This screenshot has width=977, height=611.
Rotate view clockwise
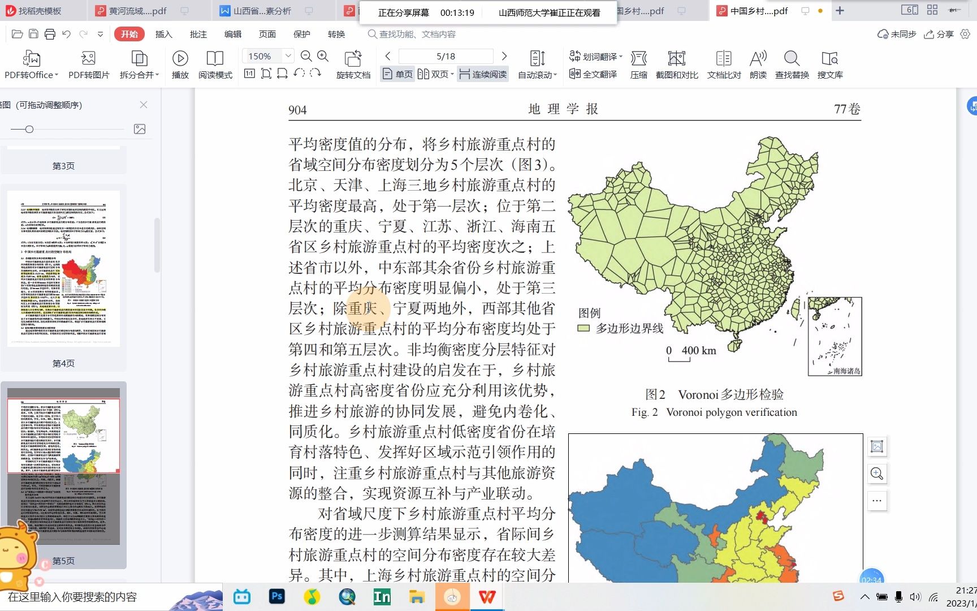pos(315,74)
